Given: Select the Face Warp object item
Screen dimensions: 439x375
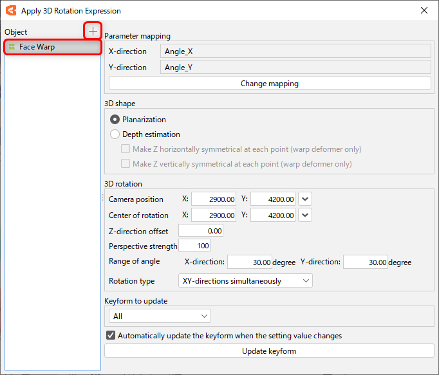Looking at the screenshot, I should [x=52, y=47].
